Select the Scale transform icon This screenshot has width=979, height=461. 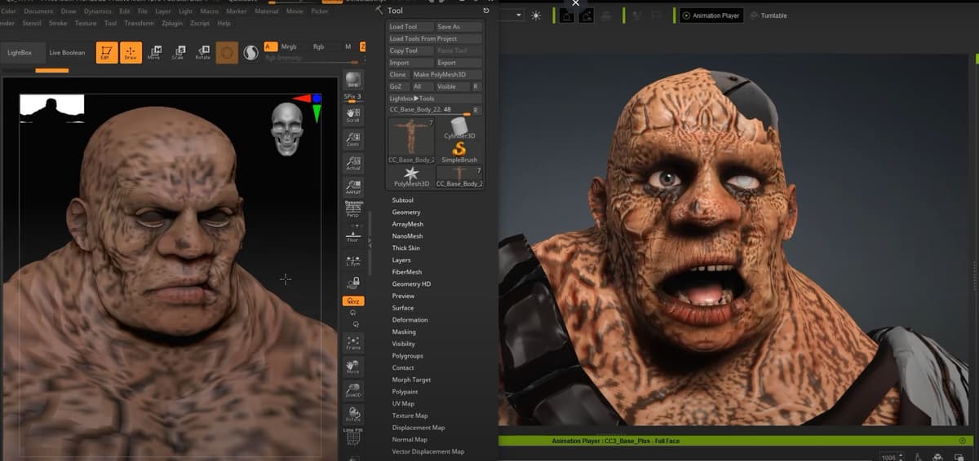click(x=177, y=52)
